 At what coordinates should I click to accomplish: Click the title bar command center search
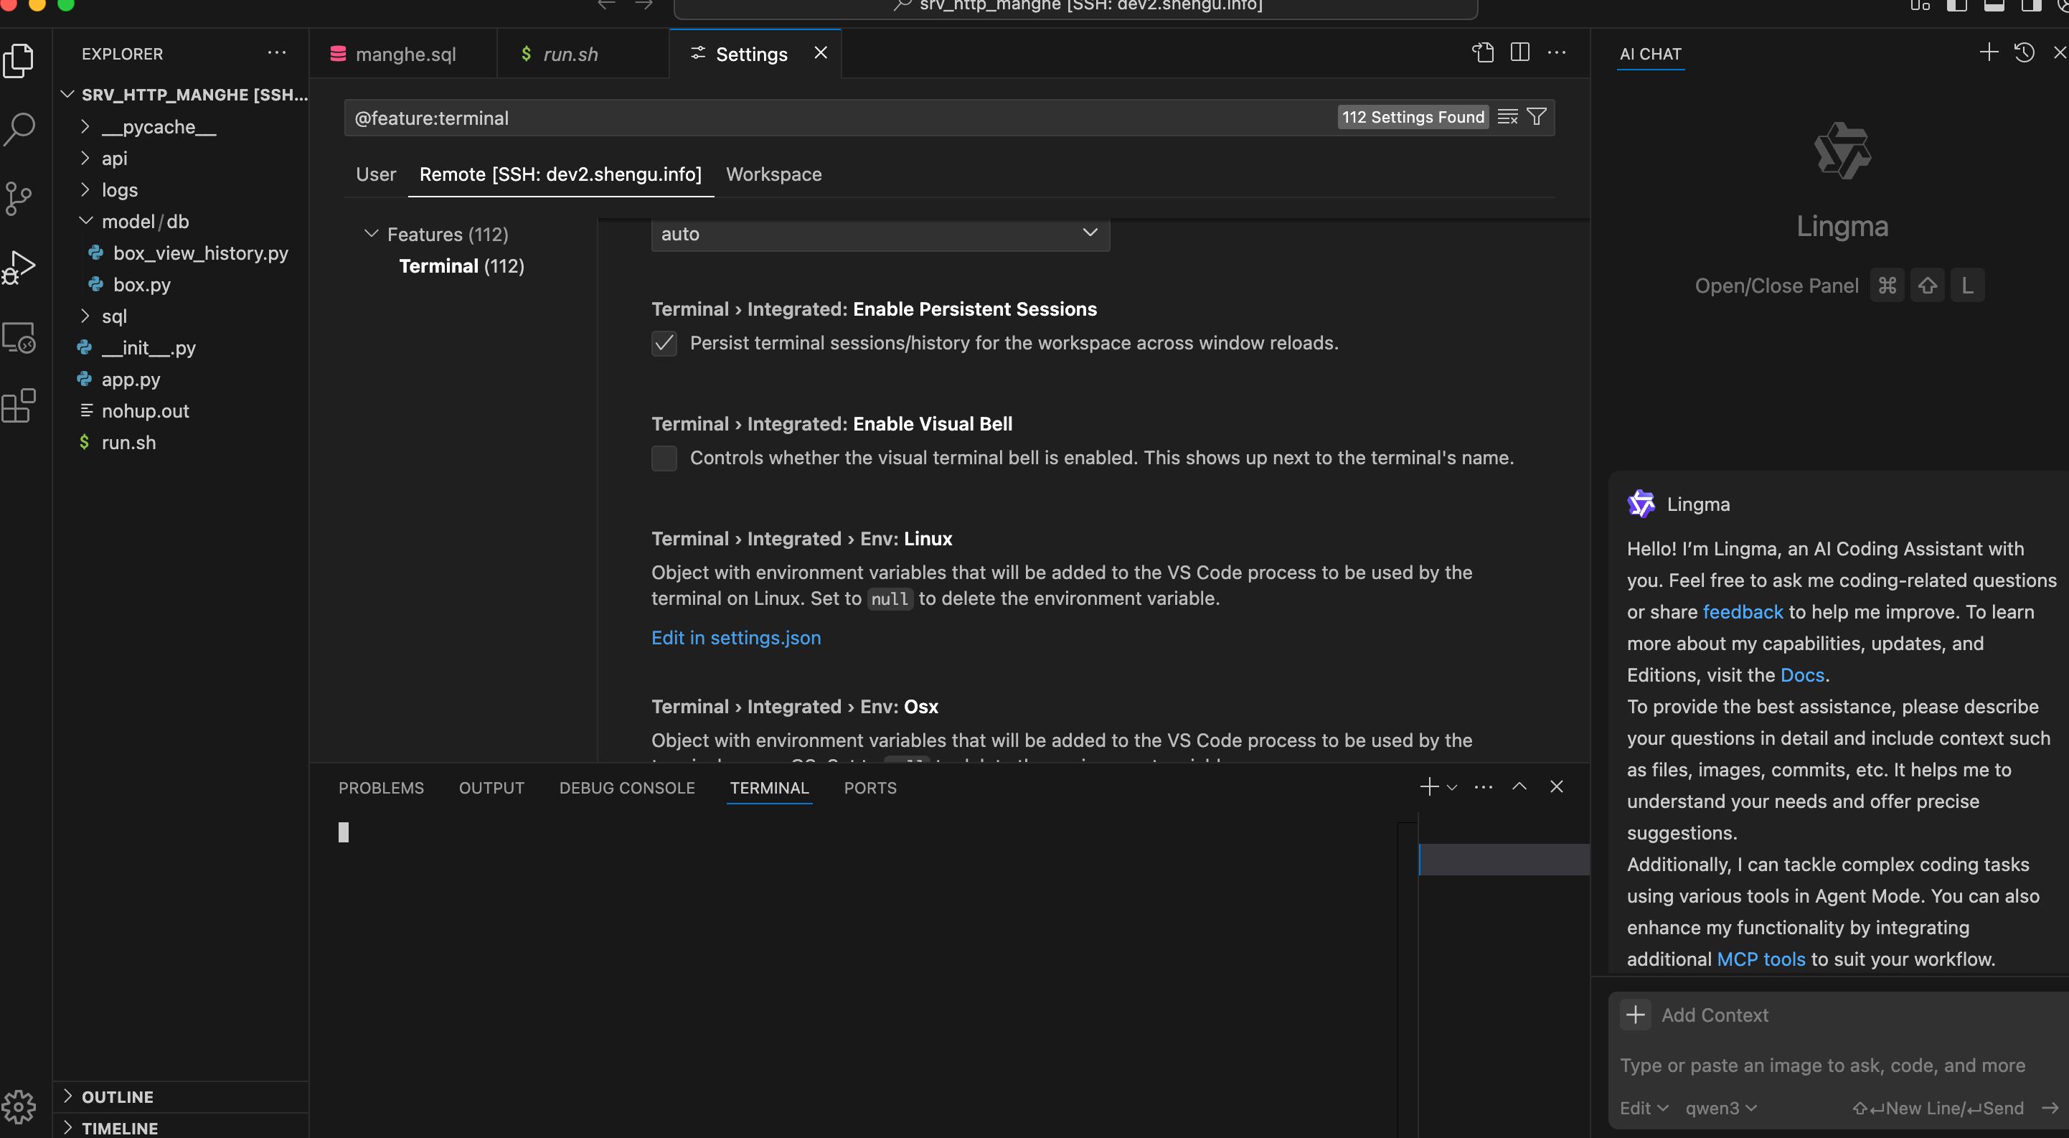[x=1075, y=6]
